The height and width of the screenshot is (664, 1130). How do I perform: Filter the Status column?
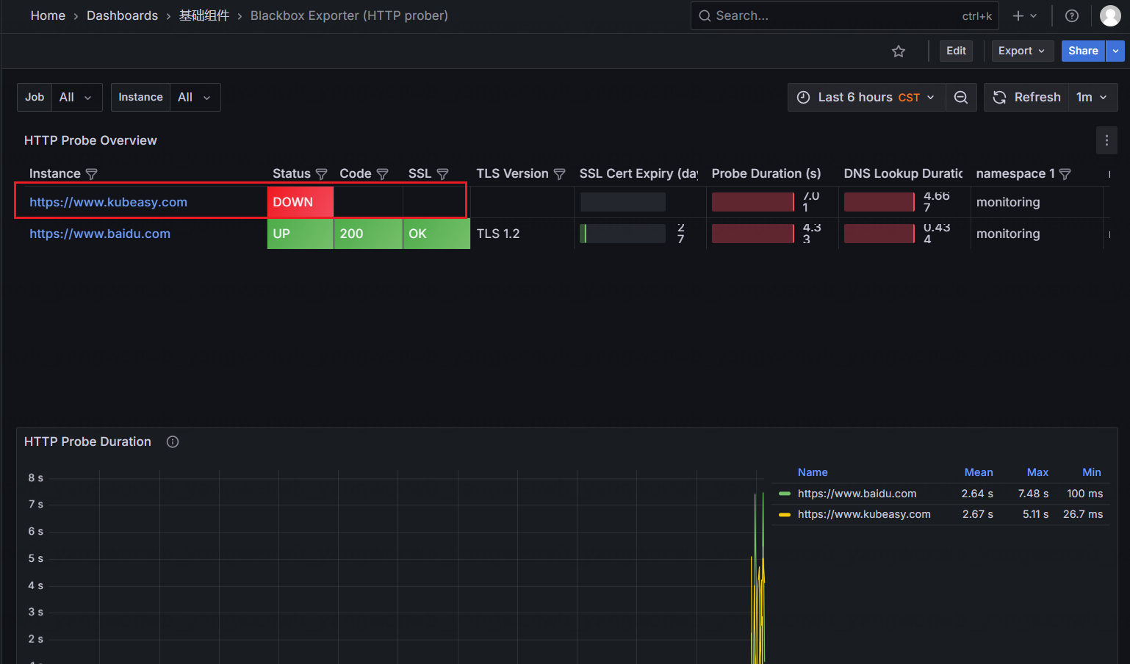coord(321,174)
